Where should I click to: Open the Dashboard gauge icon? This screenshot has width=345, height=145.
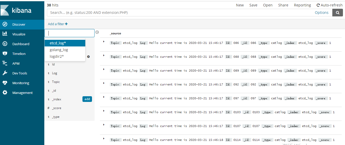click(x=5, y=44)
